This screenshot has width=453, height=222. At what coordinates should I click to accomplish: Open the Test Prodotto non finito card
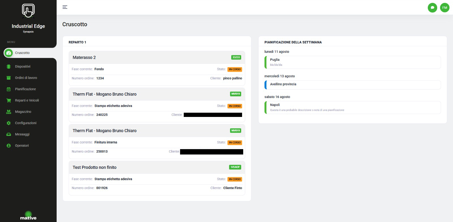(157, 178)
